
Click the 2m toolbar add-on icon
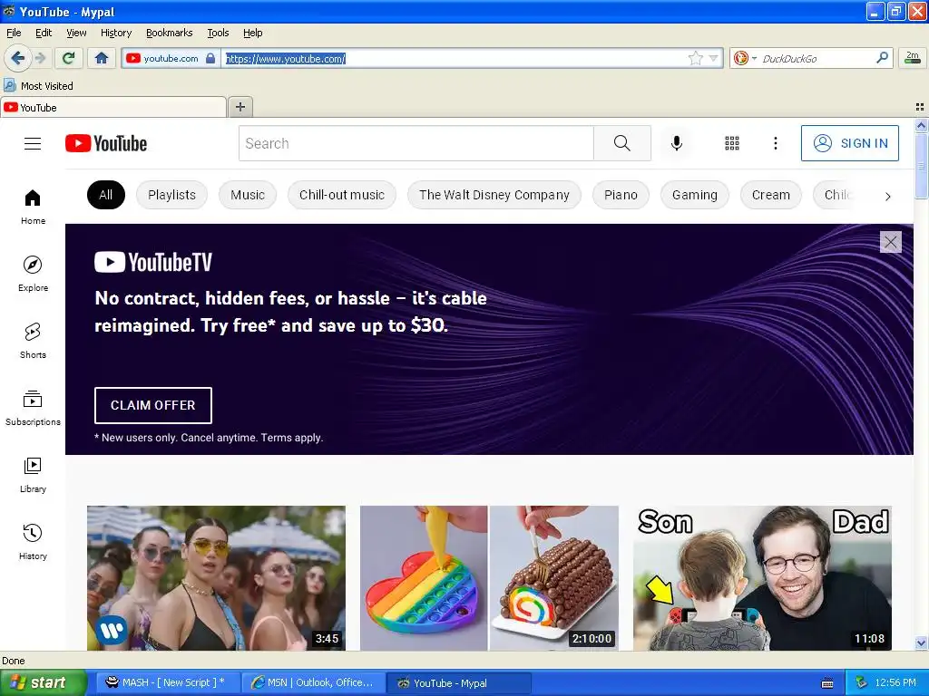click(913, 58)
